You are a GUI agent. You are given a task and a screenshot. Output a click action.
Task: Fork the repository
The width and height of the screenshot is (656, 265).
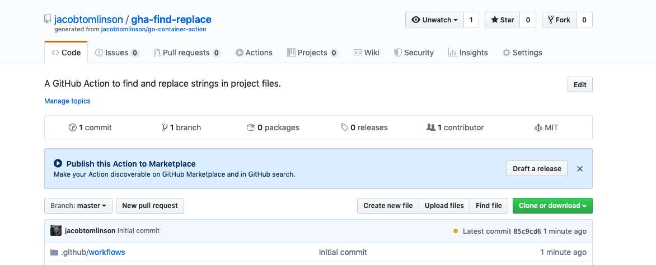click(x=559, y=20)
